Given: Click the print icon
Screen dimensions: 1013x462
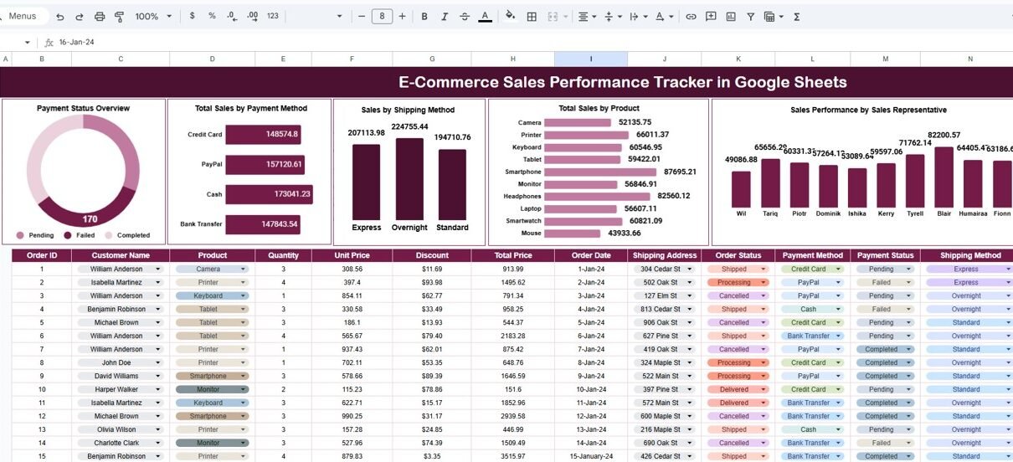Looking at the screenshot, I should click(100, 17).
